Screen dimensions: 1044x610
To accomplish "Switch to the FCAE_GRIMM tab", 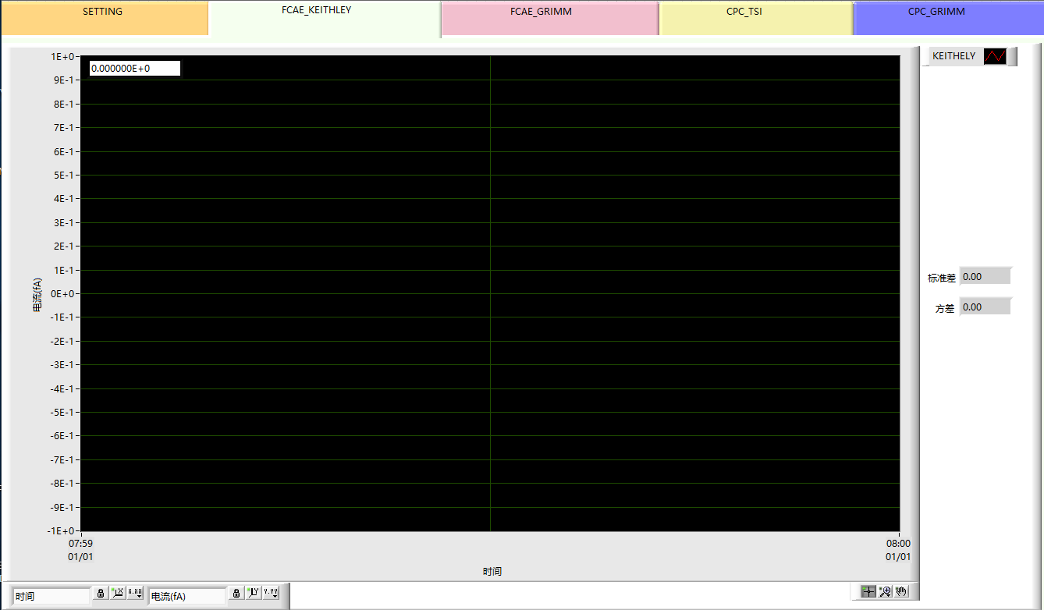I will pyautogui.click(x=551, y=12).
